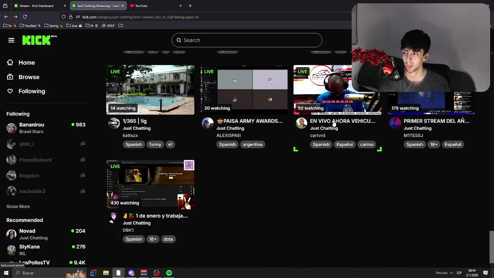Close the Just Chatting Streaming tab
The image size is (494, 278).
coord(123,6)
